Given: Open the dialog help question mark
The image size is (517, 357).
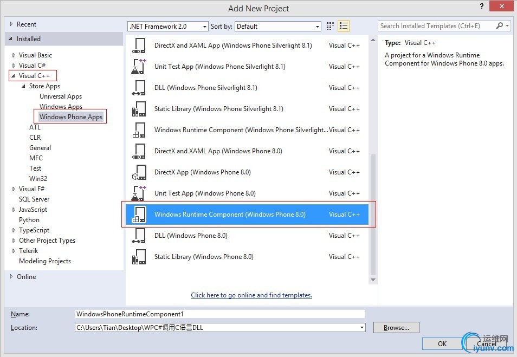Looking at the screenshot, I should tap(482, 6).
